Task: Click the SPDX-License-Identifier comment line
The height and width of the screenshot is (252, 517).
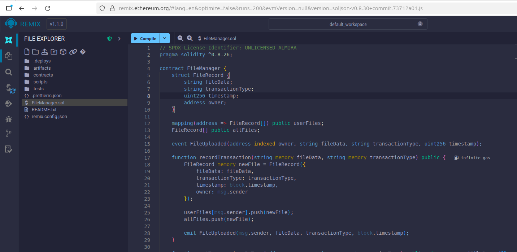Action: 228,48
